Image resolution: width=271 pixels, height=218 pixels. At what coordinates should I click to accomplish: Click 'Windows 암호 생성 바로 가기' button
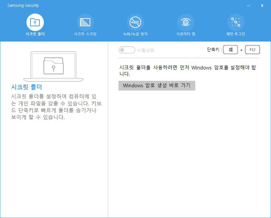pos(157,85)
